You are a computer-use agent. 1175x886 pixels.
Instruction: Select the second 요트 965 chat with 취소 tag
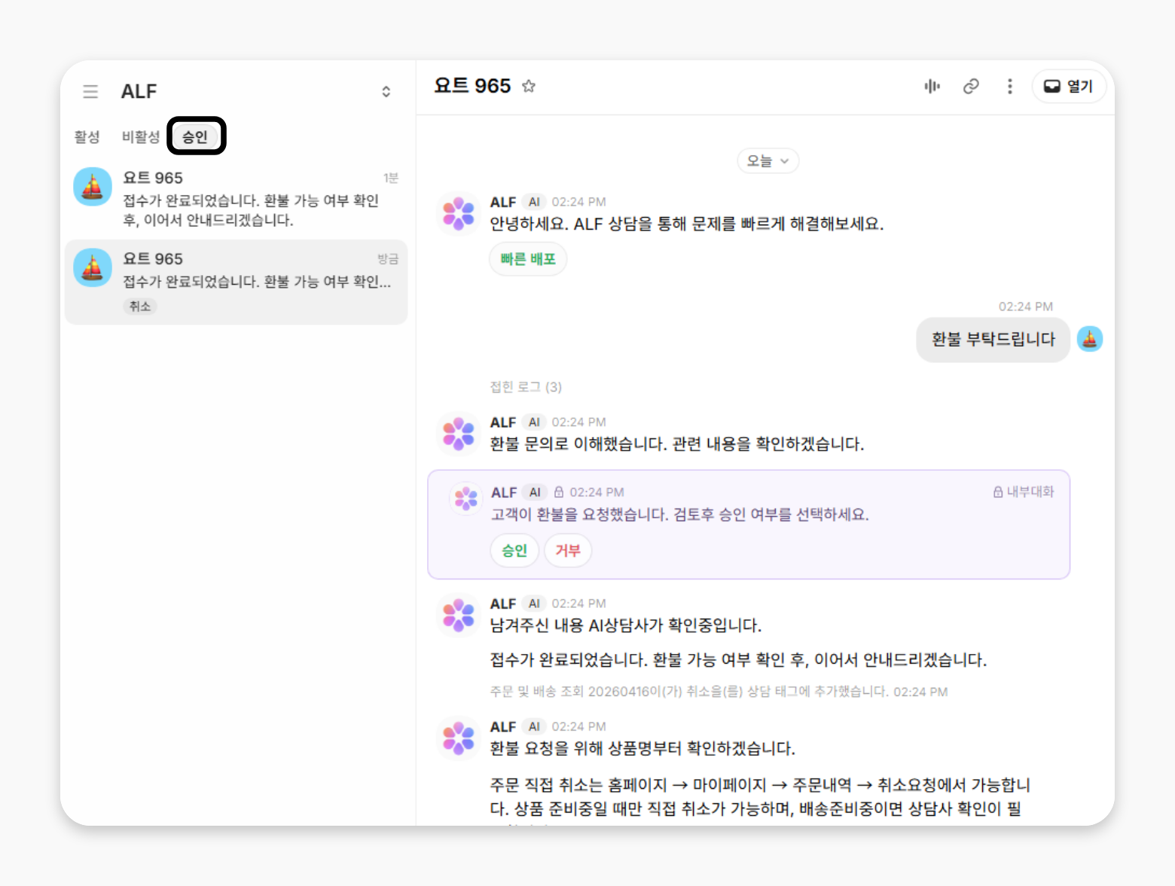237,283
